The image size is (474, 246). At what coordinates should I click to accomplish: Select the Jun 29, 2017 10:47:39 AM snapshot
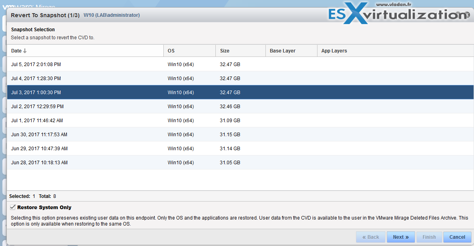point(240,149)
